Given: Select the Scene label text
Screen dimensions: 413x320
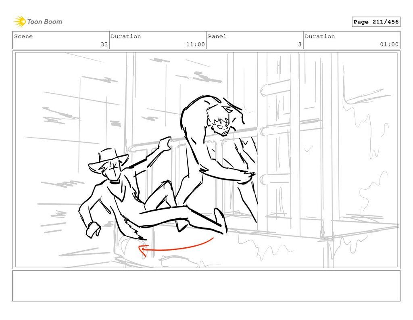Looking at the screenshot, I should tap(23, 36).
